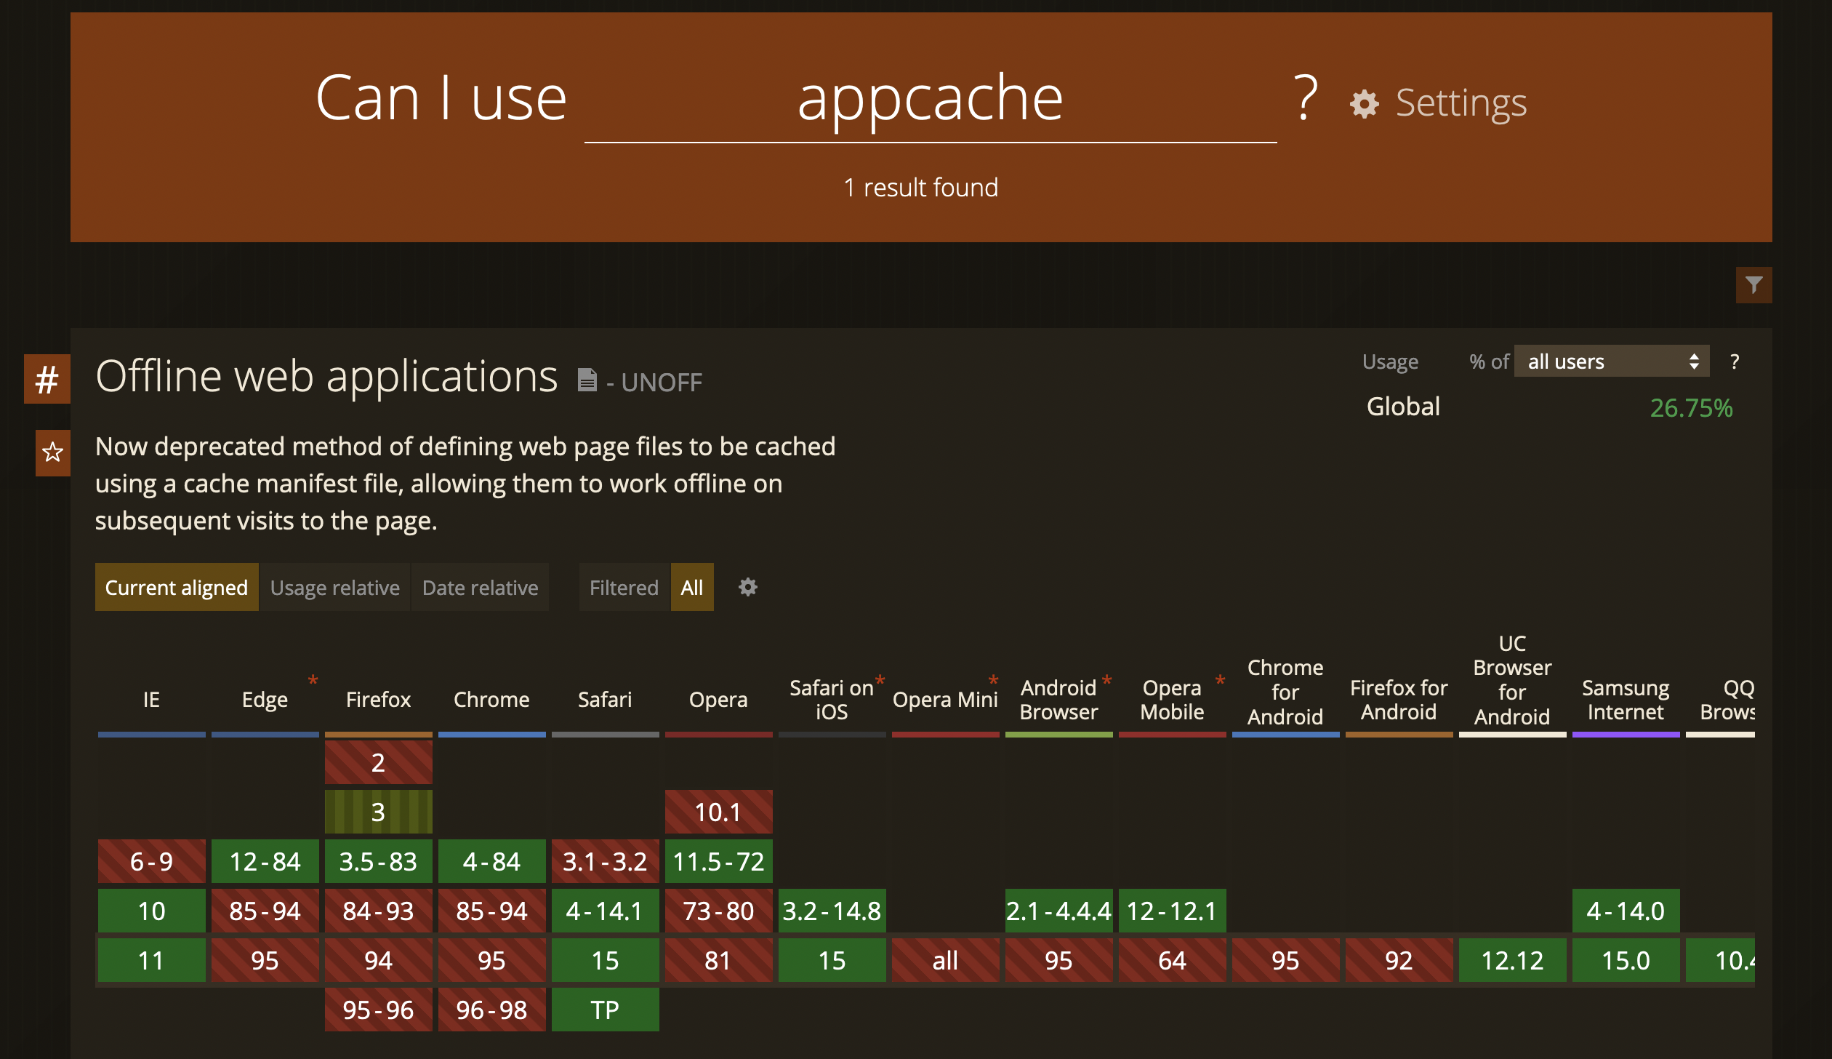Select the Safari TP cell
Image resolution: width=1832 pixels, height=1059 pixels.
coord(606,1010)
